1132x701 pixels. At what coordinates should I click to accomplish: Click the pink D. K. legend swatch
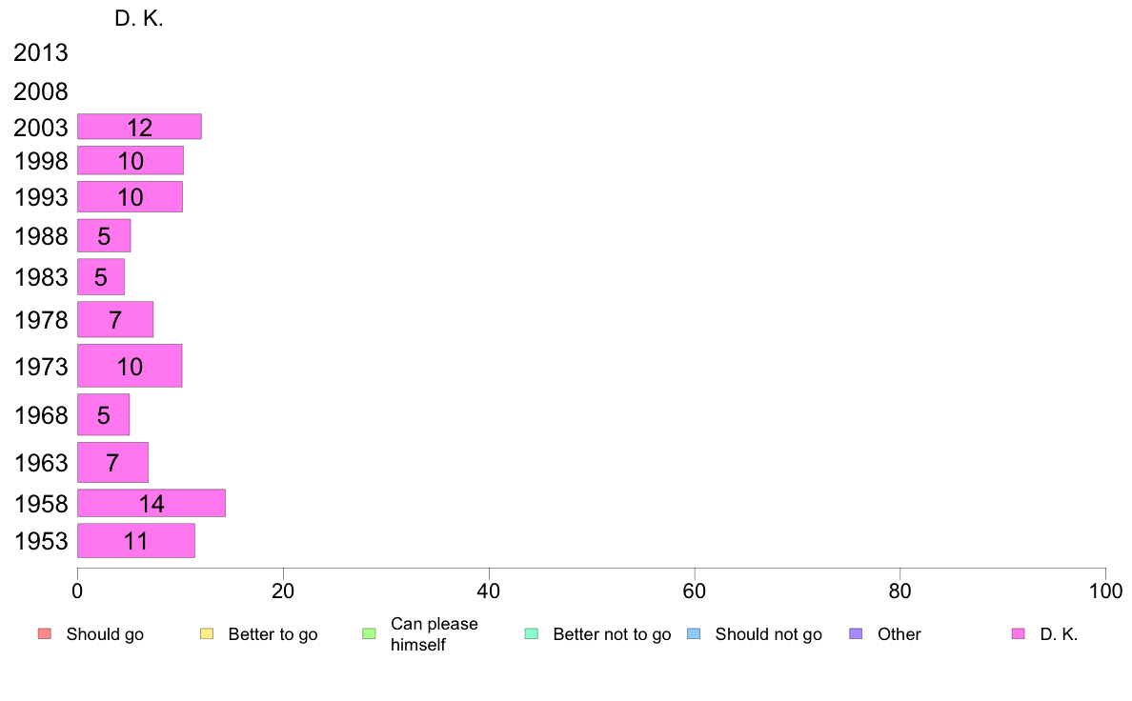(x=1018, y=634)
